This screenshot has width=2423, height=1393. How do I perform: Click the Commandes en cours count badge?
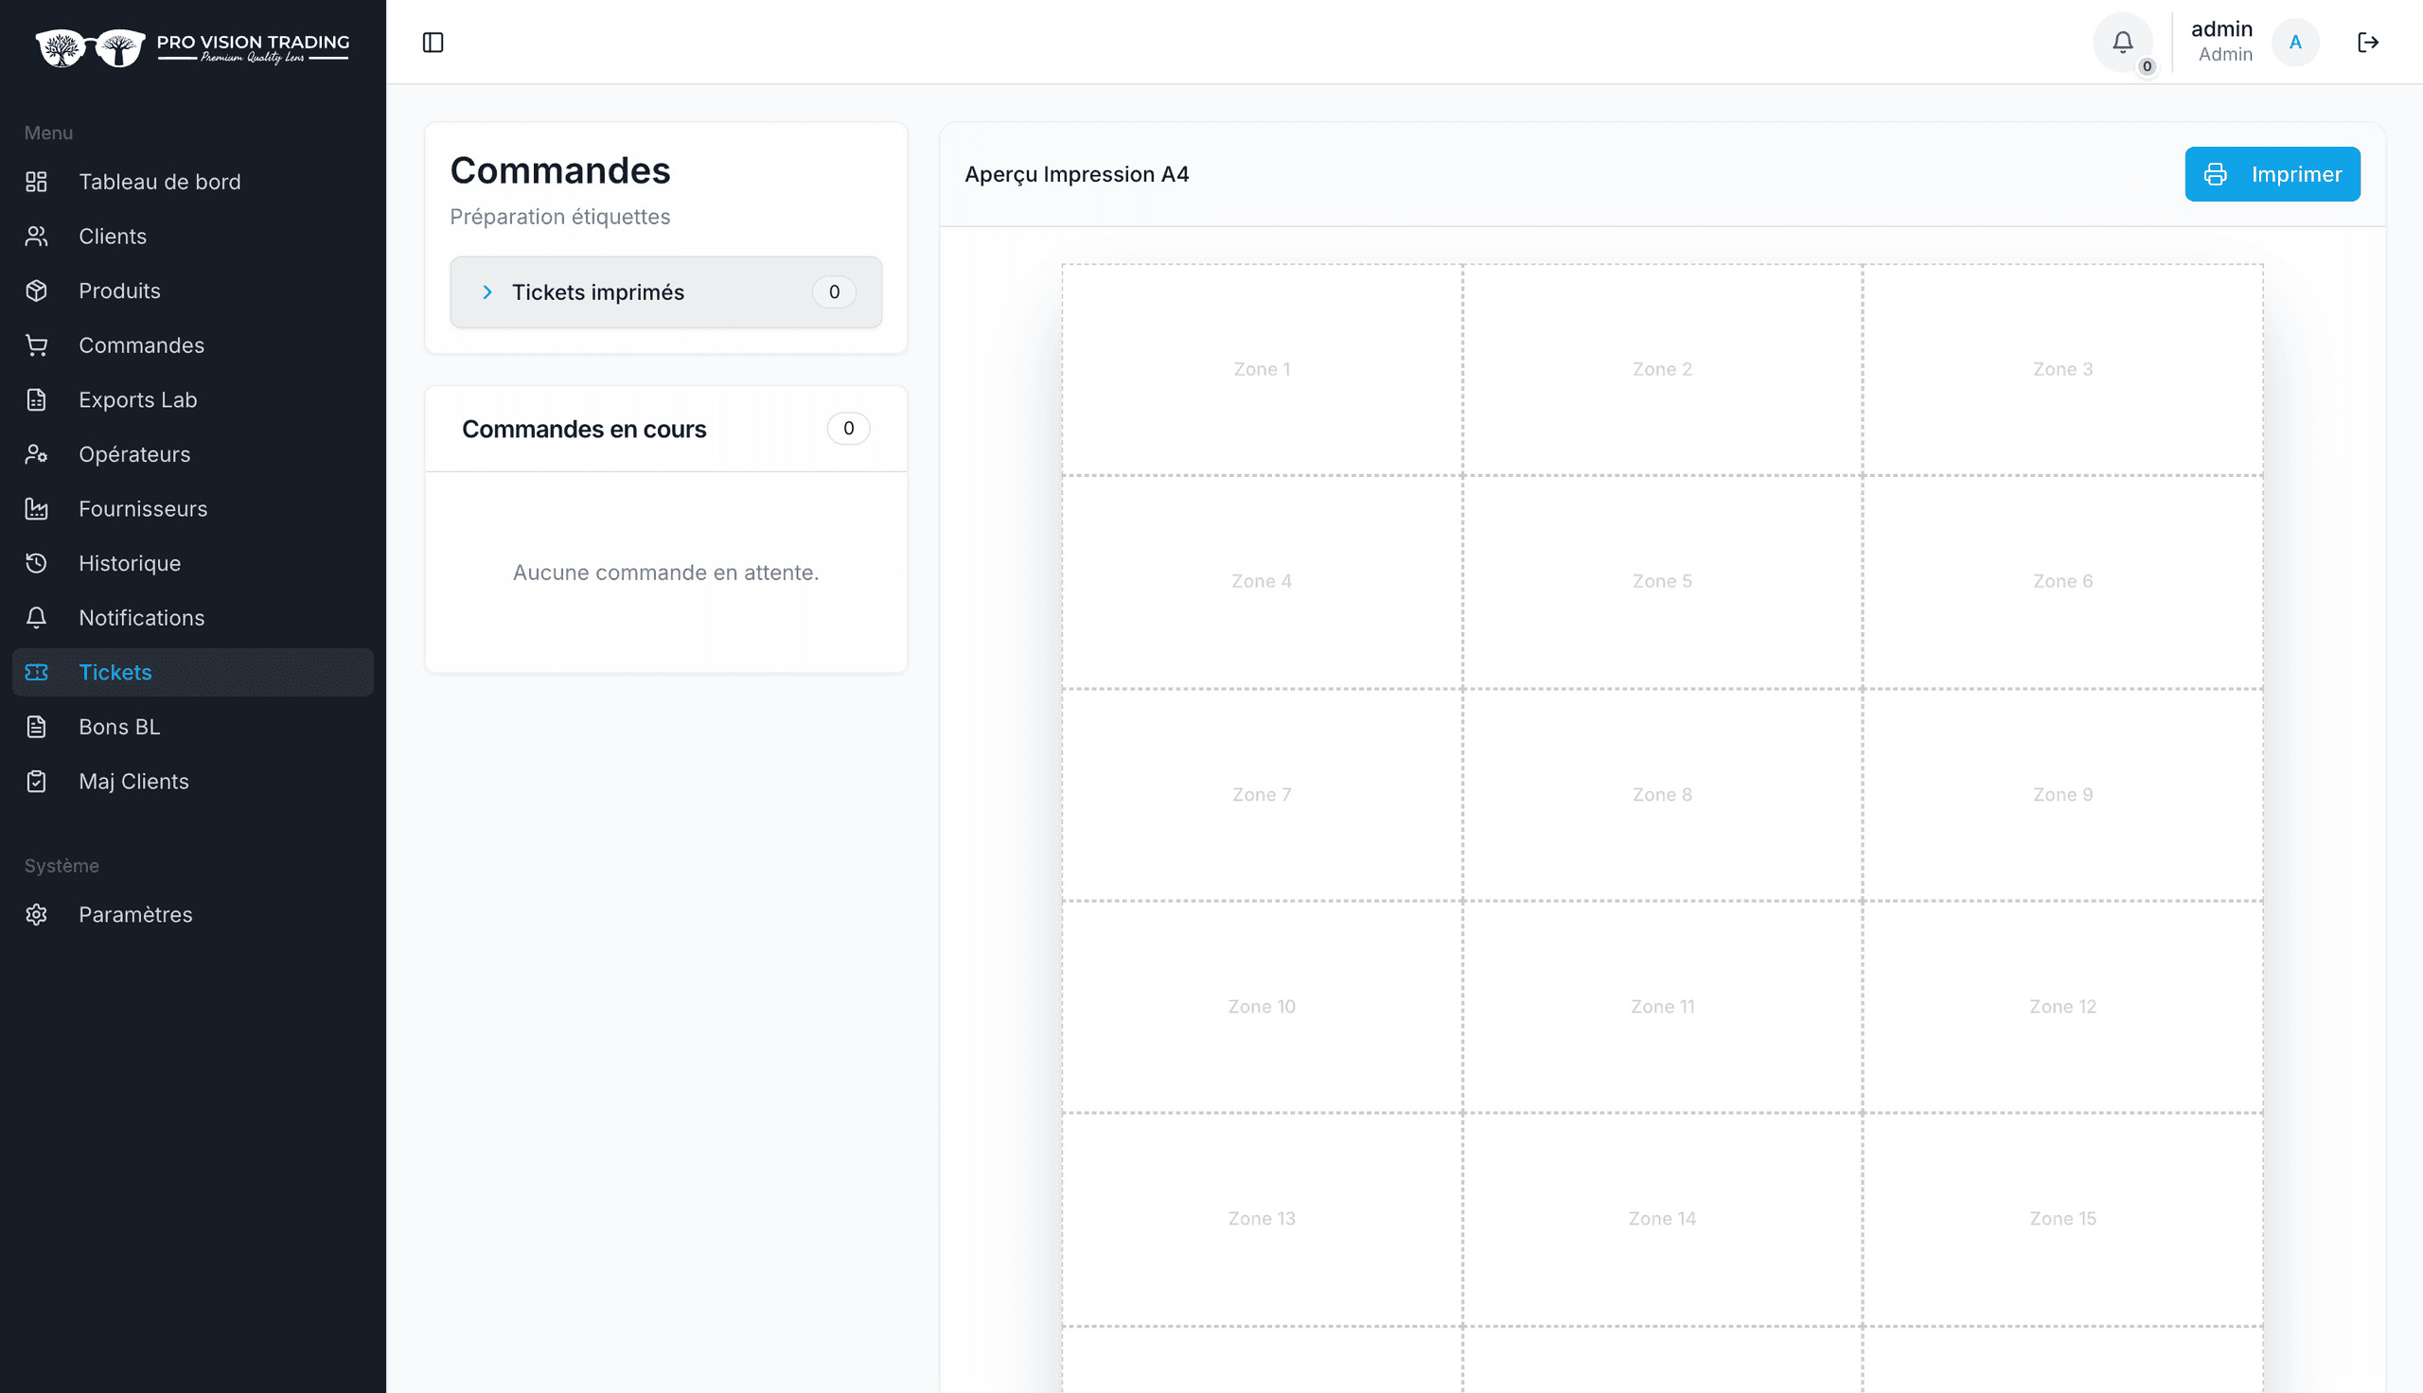[848, 429]
